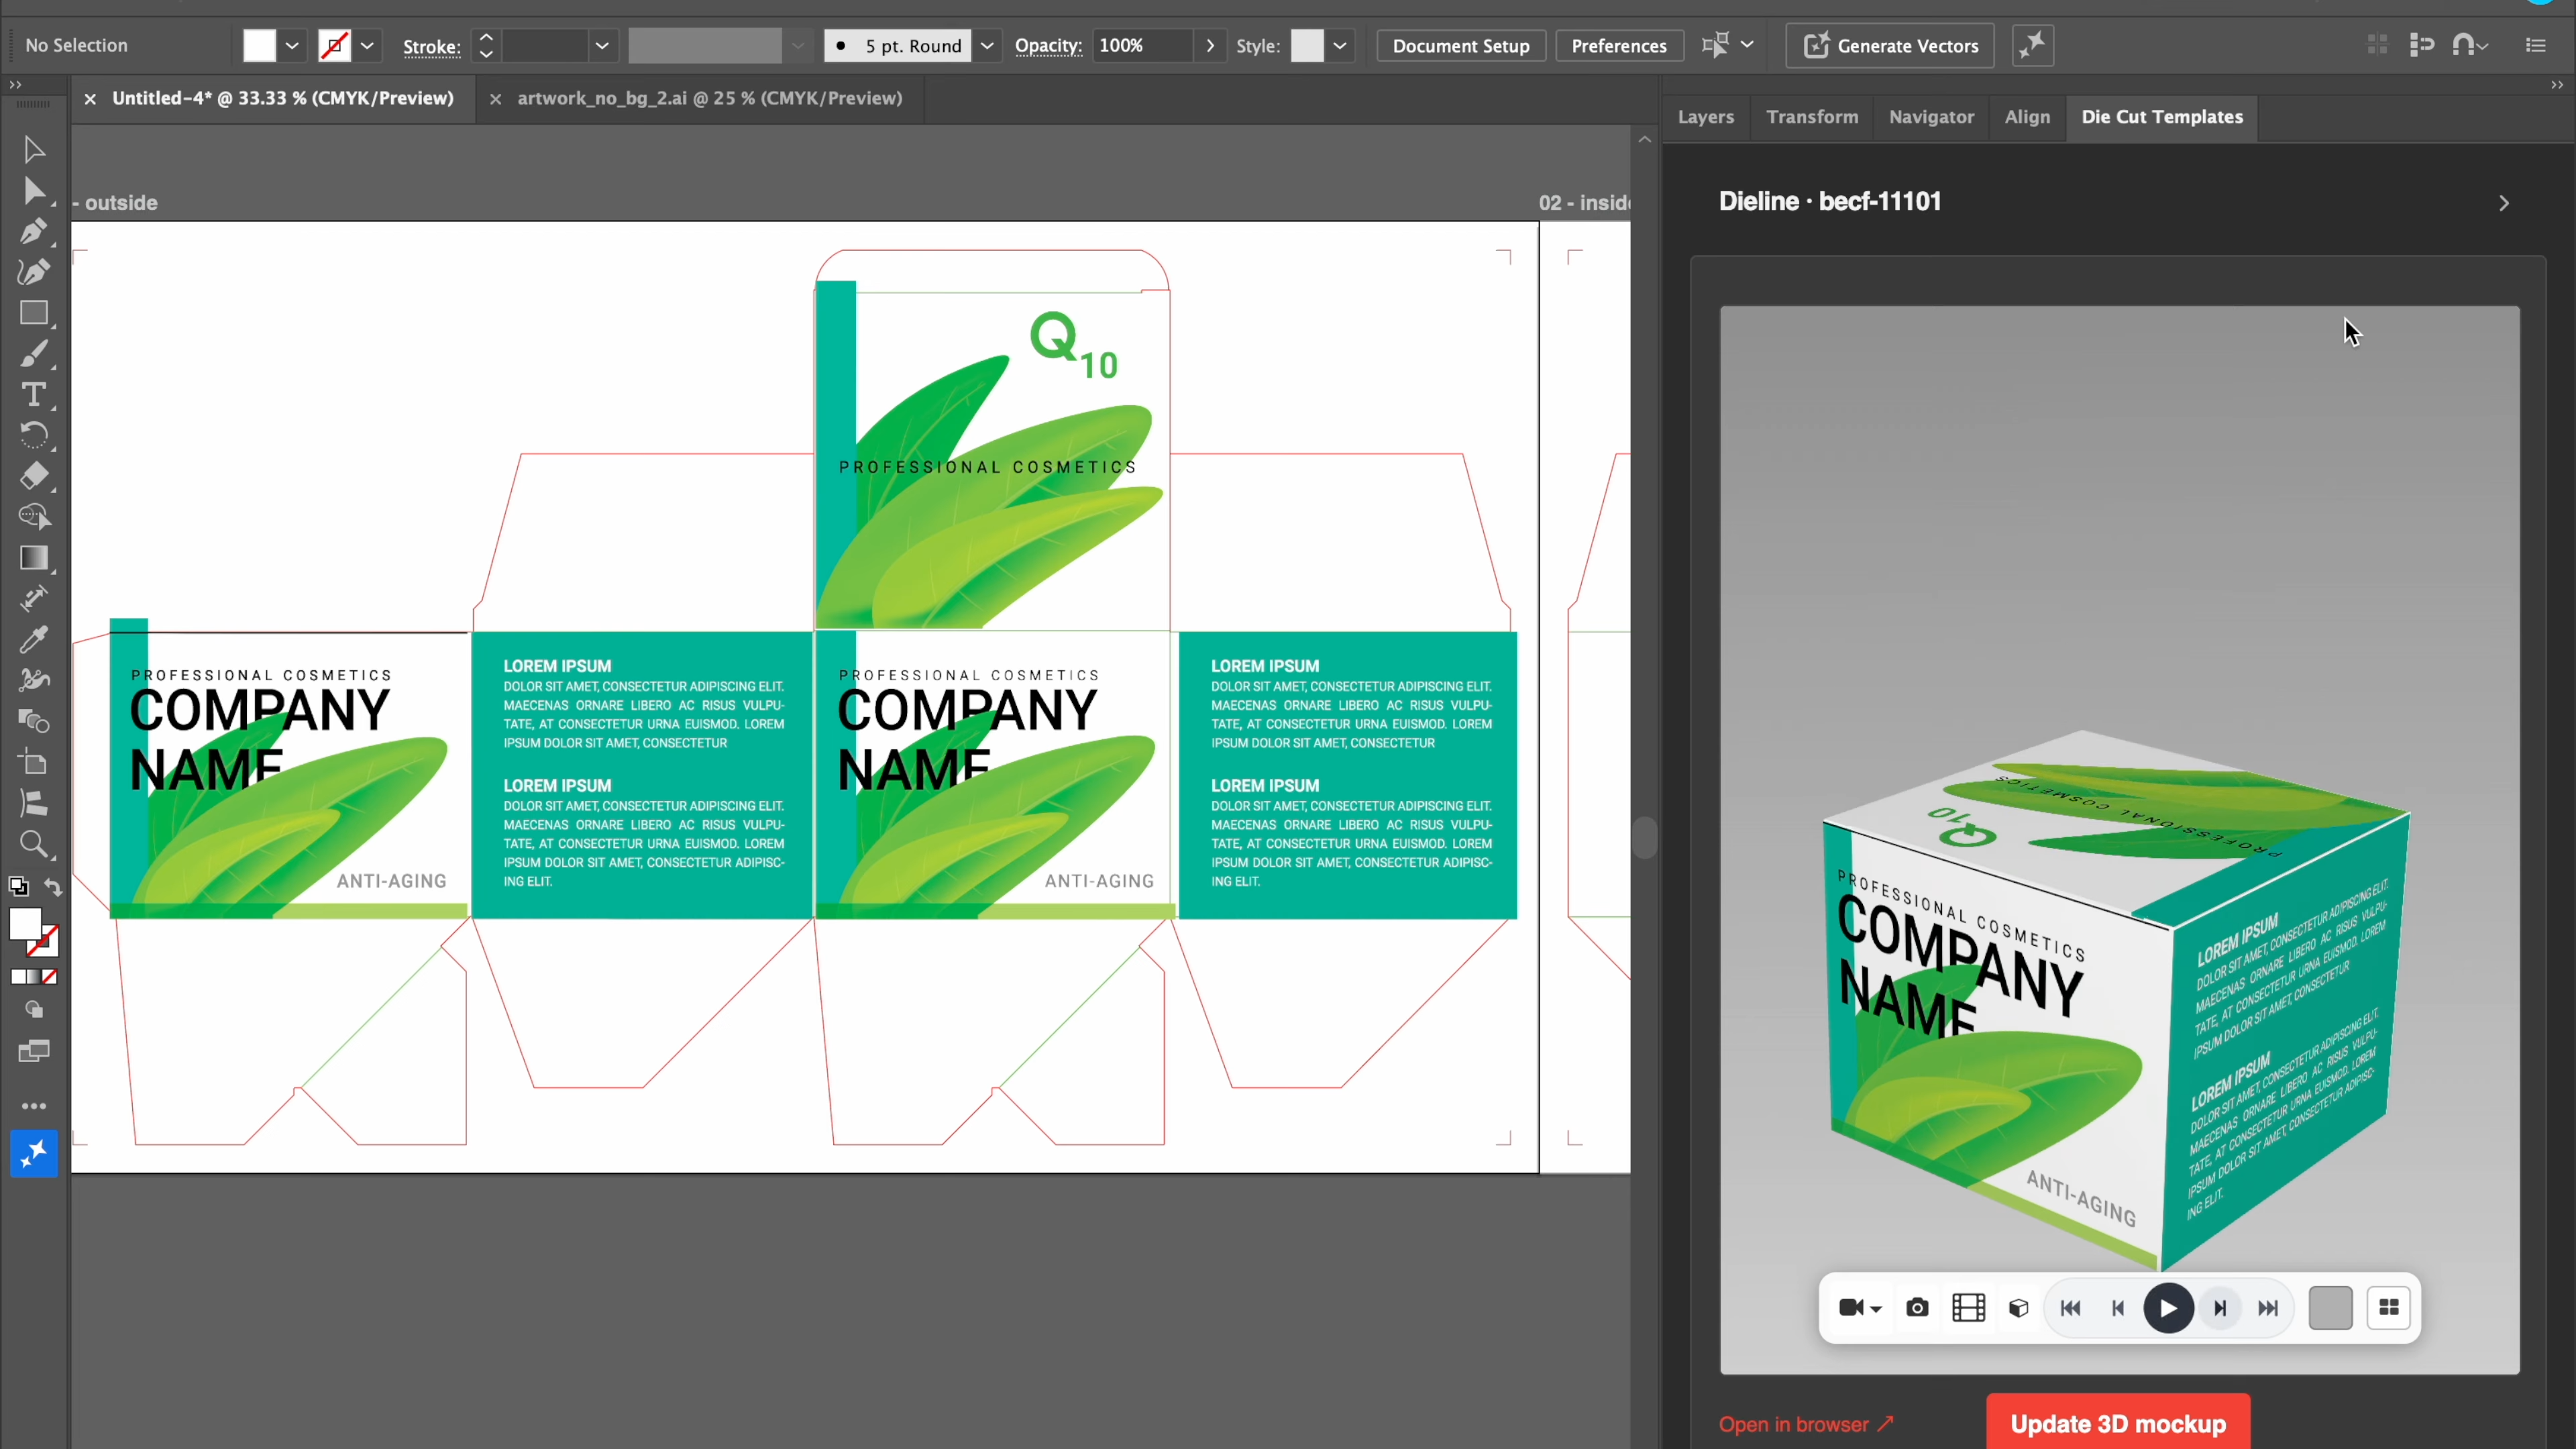Open the fill color dropdown arrow

(292, 46)
